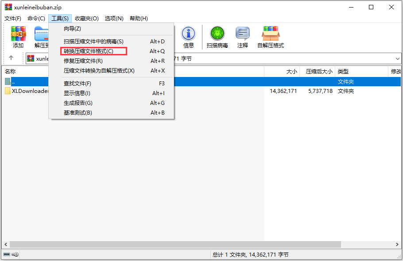Sort by the Packed size (压缩后大小) column header
The image size is (403, 261).
pyautogui.click(x=318, y=71)
